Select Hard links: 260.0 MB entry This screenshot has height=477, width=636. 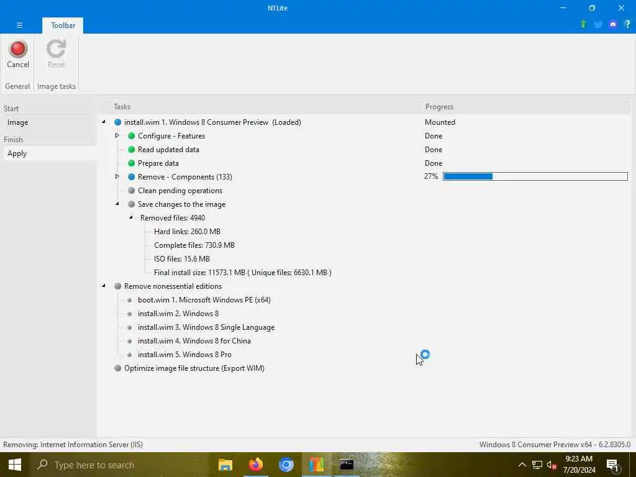(x=187, y=232)
